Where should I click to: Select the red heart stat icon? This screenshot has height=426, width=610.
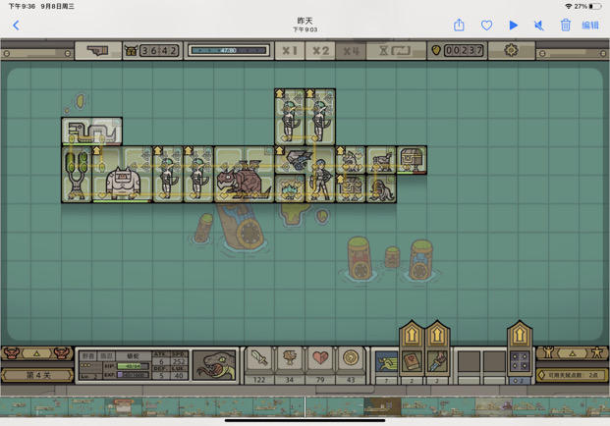[x=320, y=358]
